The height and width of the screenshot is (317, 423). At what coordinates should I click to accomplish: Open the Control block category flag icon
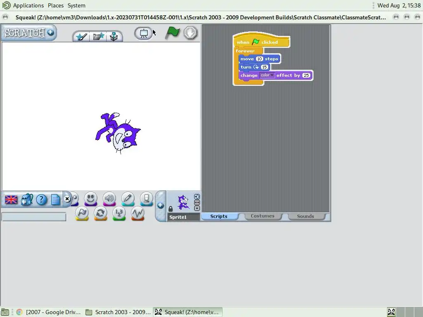(x=82, y=213)
